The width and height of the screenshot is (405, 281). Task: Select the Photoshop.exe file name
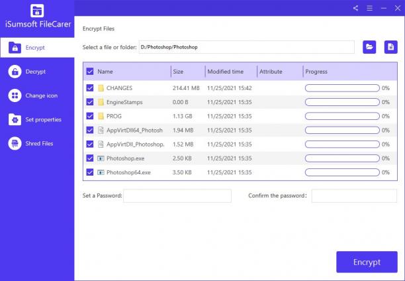[x=125, y=158]
